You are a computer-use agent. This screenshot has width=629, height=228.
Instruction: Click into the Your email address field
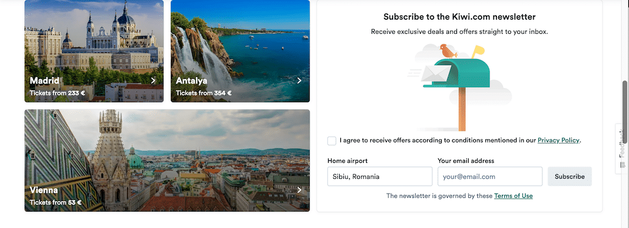coord(490,176)
